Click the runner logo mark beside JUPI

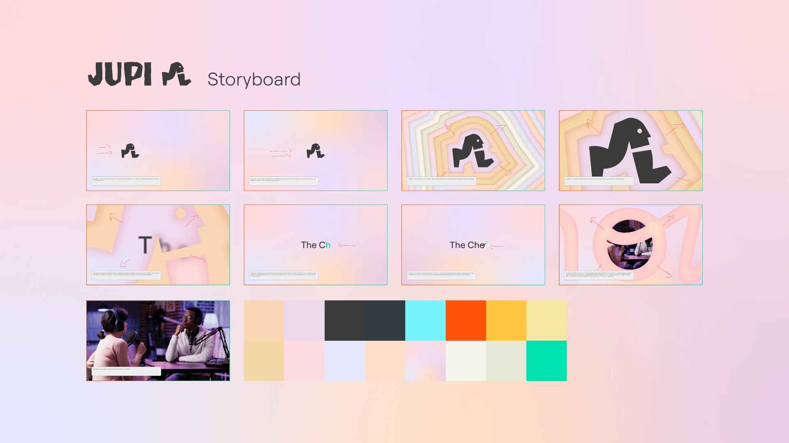tap(176, 74)
